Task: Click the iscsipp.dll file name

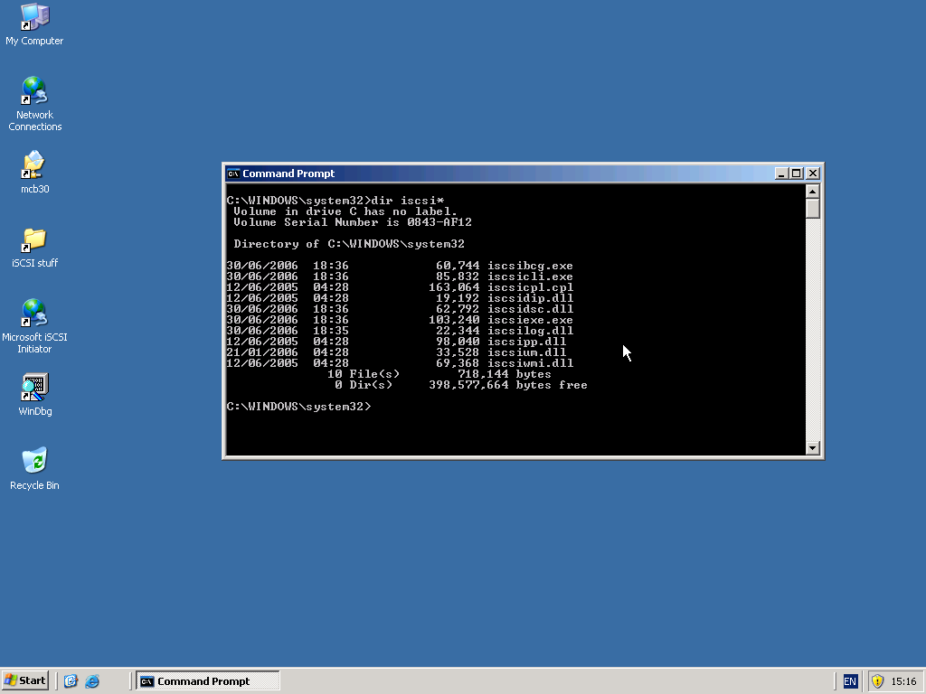Action: 526,341
